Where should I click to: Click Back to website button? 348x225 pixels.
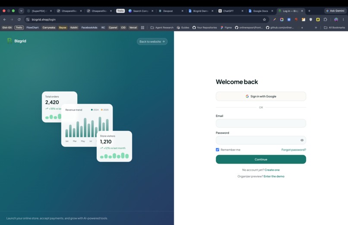[x=152, y=41]
